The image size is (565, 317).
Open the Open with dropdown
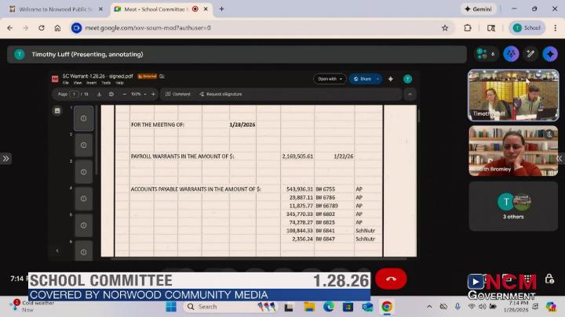pyautogui.click(x=330, y=79)
